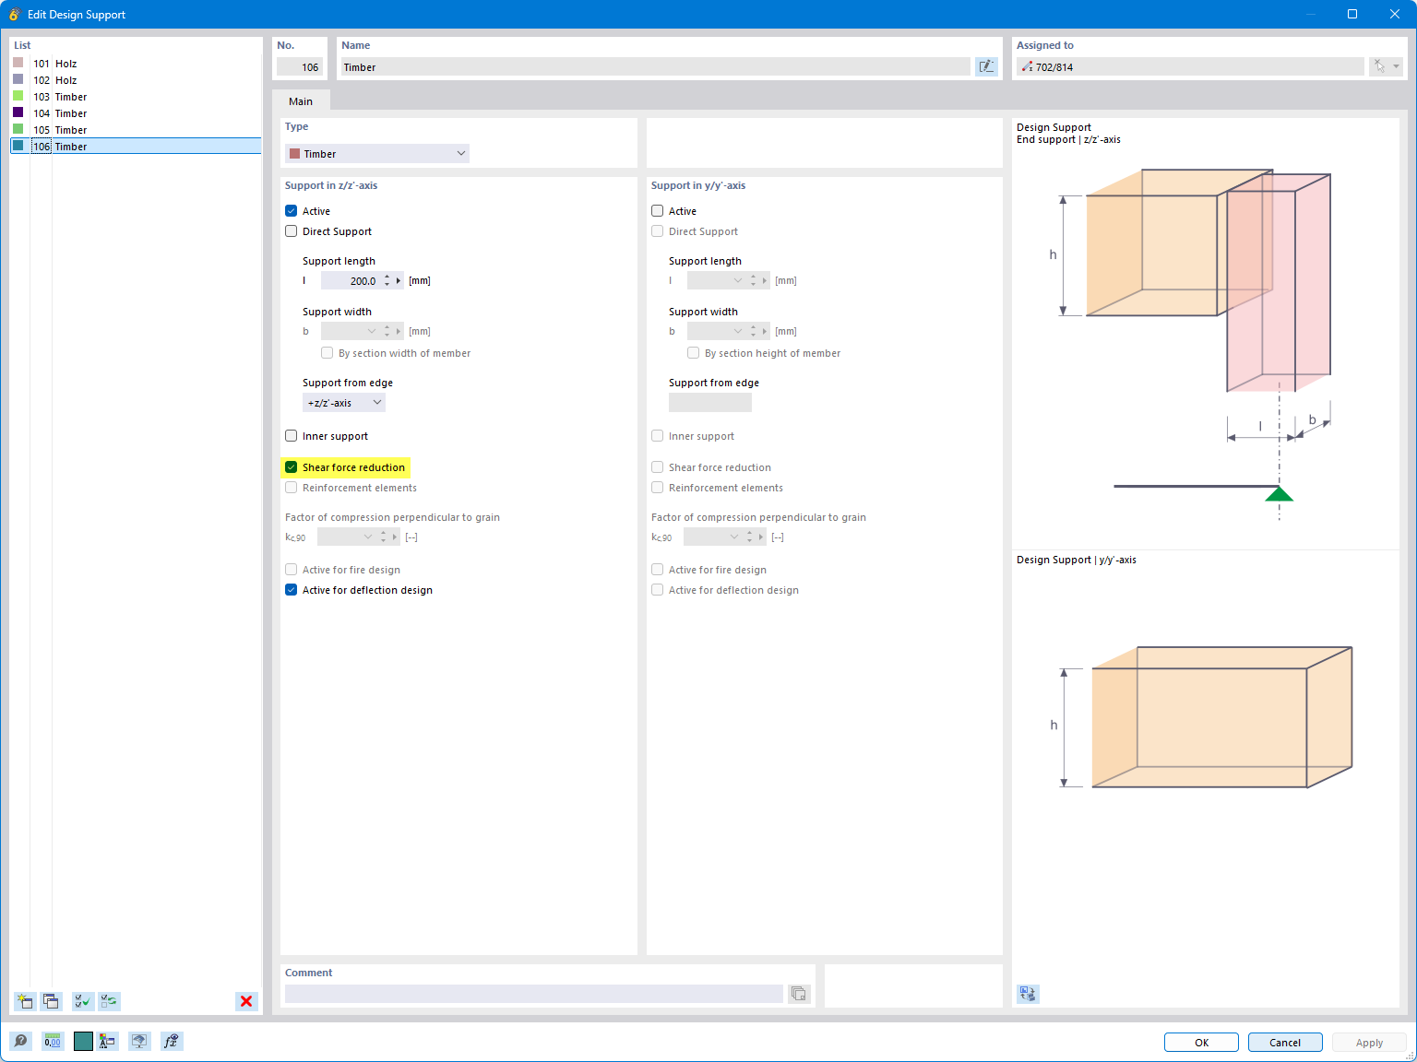The image size is (1417, 1062).
Task: Open kc,90 factor dropdown in y/y'-axis
Action: pos(734,537)
